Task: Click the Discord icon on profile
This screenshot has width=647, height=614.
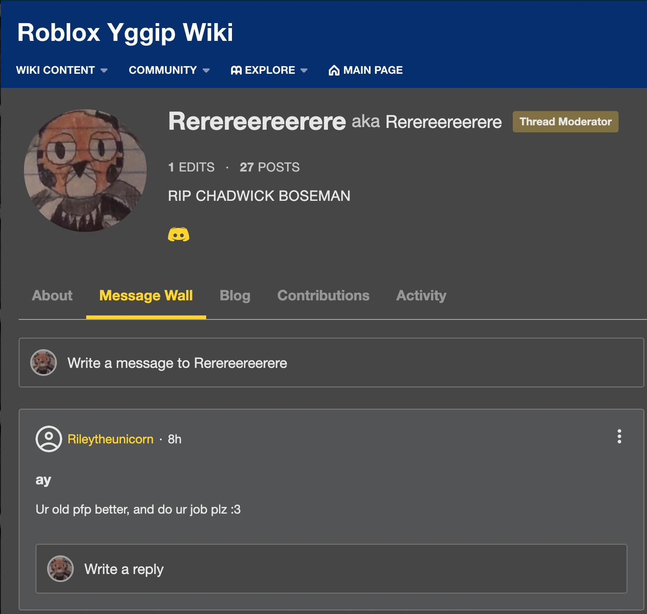Action: (179, 234)
